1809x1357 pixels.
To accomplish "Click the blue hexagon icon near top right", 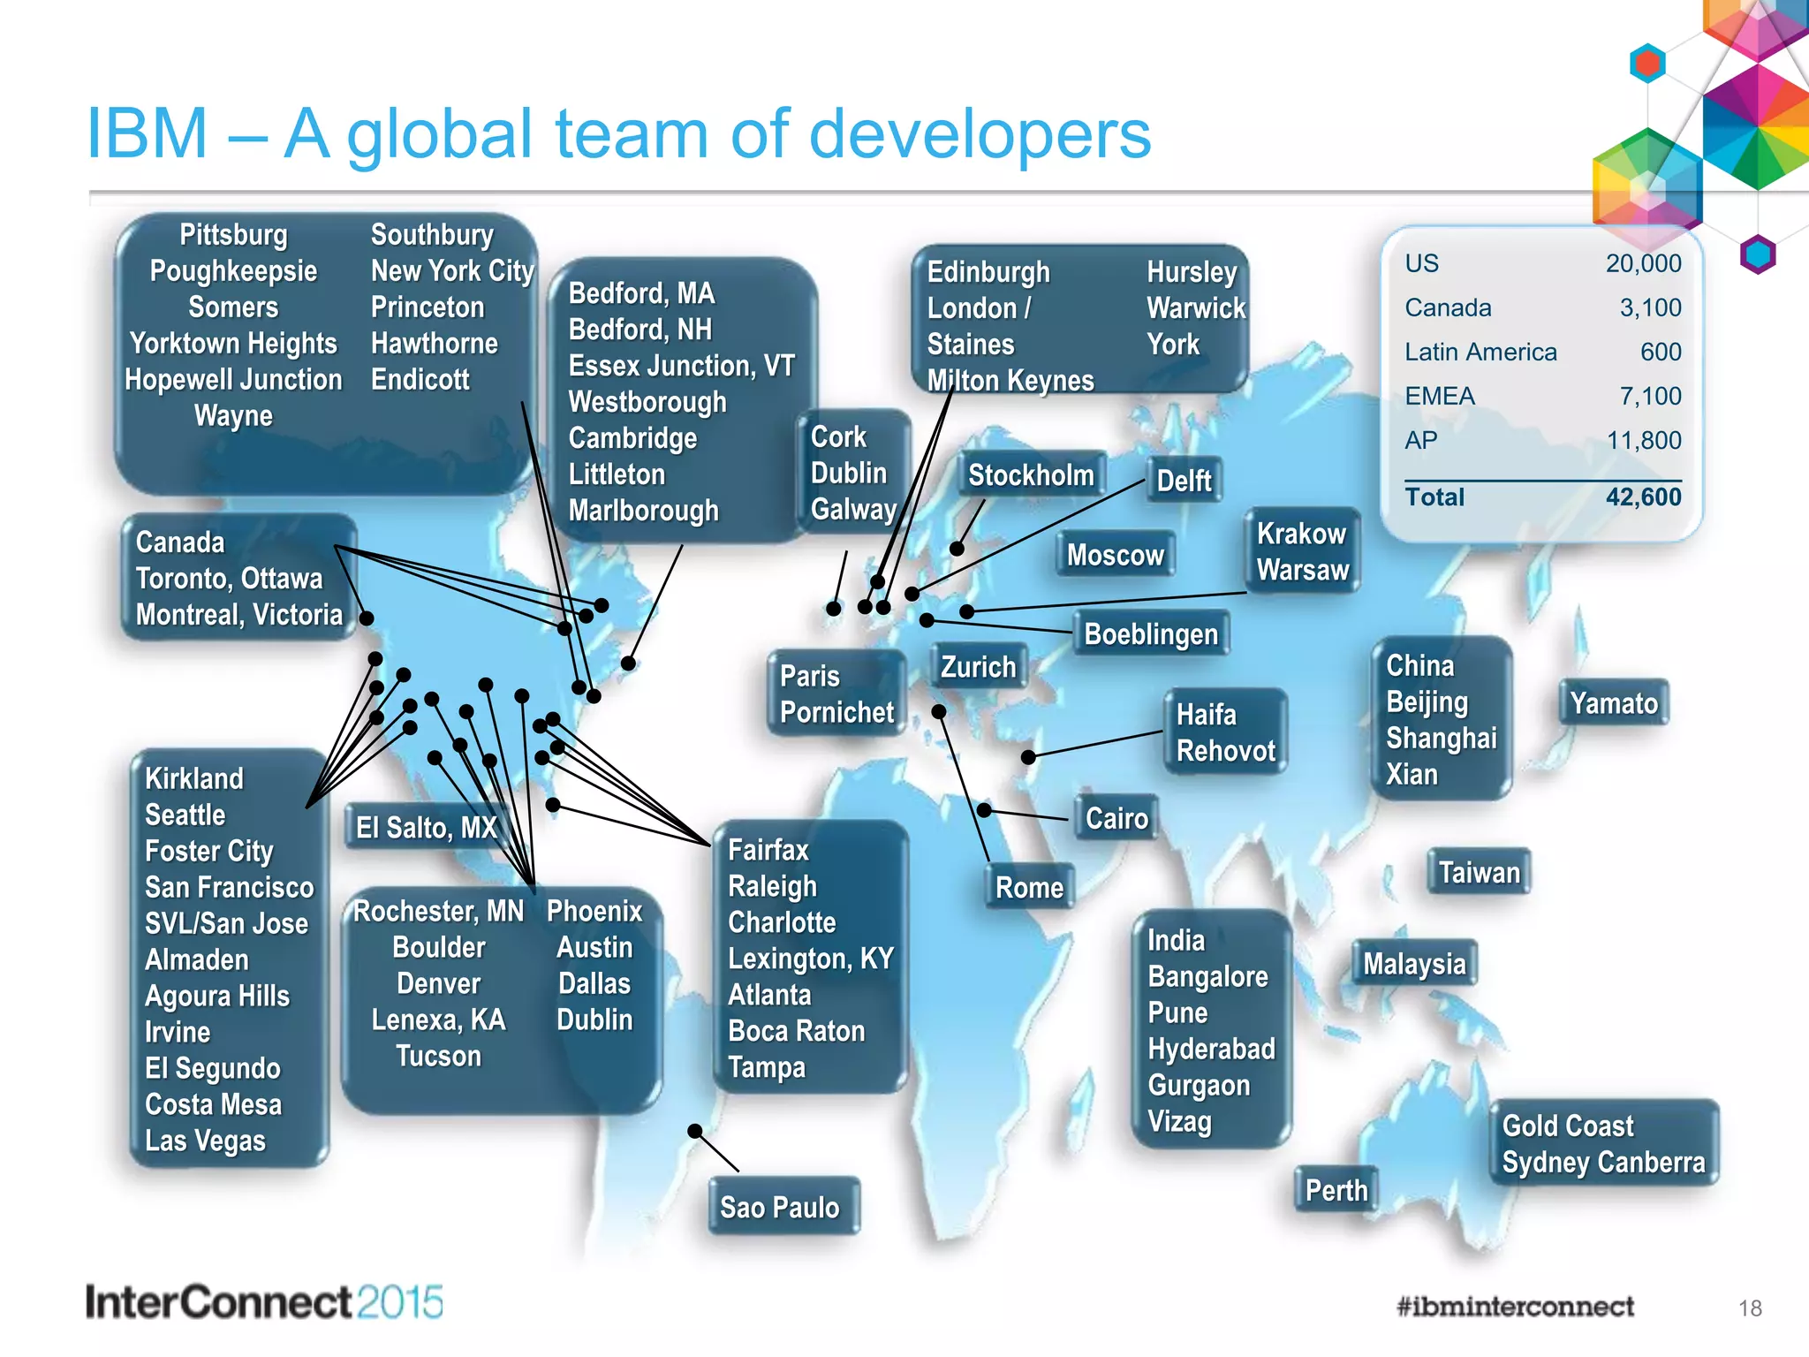I will coord(1647,63).
